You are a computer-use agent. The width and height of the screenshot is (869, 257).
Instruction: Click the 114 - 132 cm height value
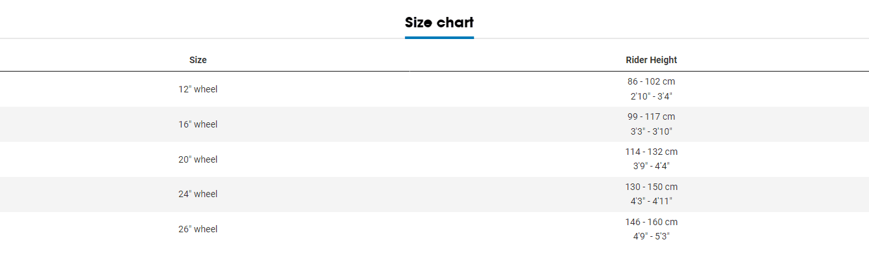coord(651,152)
